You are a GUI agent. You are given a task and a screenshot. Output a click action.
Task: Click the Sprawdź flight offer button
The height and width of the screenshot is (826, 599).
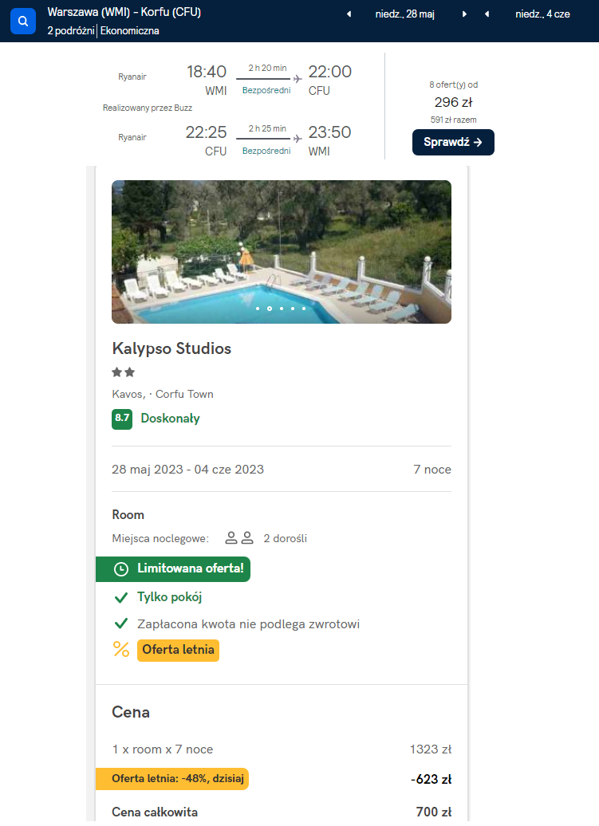[453, 142]
